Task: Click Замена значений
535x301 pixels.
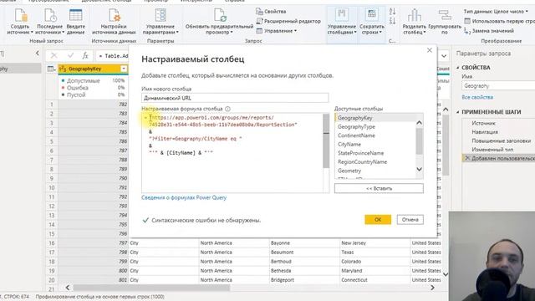Action: [x=489, y=31]
